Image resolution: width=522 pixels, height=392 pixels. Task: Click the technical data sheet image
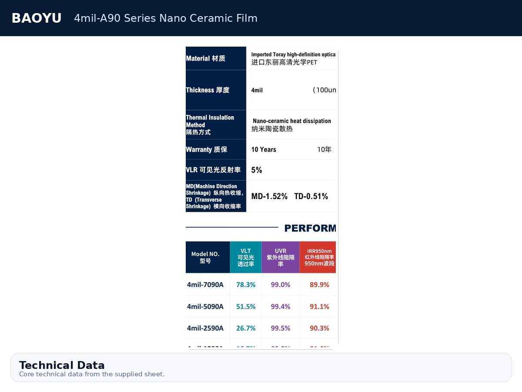point(261,197)
